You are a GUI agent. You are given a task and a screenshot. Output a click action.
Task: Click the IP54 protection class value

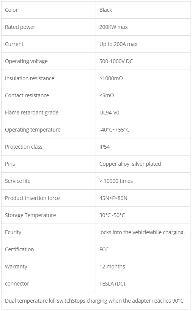pyautogui.click(x=104, y=147)
